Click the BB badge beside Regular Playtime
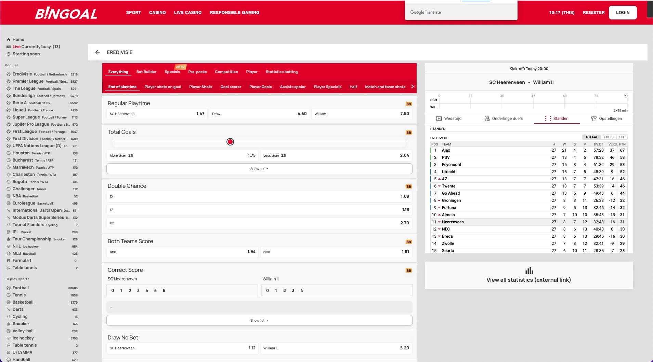 pos(408,104)
